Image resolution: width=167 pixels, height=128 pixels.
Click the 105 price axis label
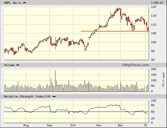153,33
